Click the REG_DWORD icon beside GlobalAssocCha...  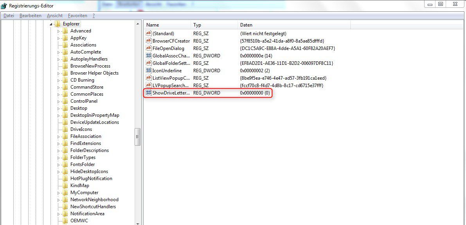[x=149, y=55]
